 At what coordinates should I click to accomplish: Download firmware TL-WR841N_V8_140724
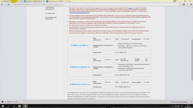coord(79,45)
